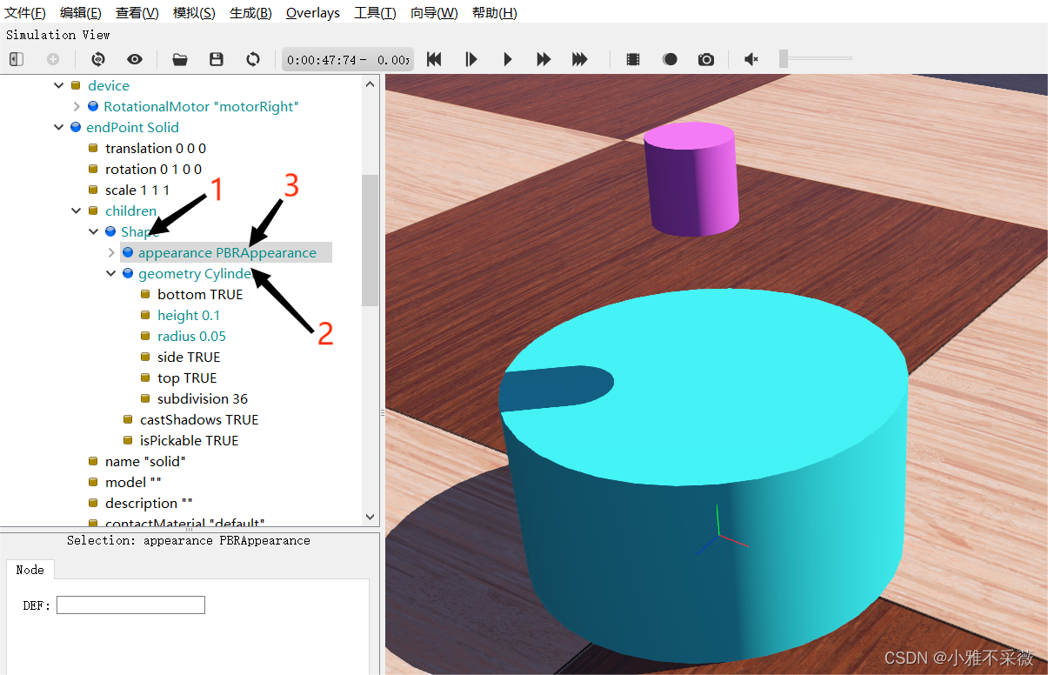Select the top TRUE field
Viewport: 1048px width, 675px height.
(187, 378)
